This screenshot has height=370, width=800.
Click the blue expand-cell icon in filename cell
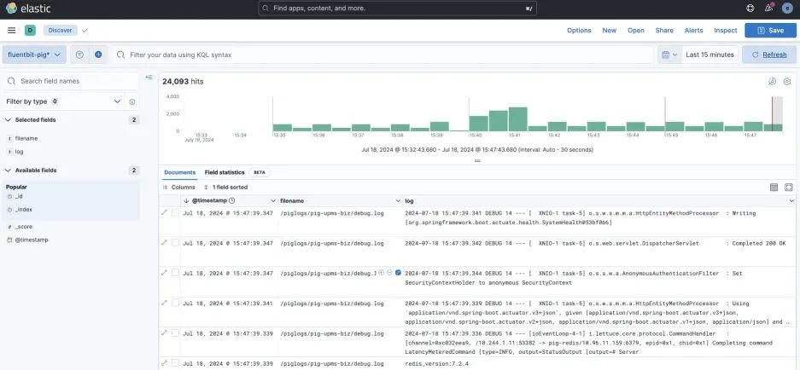[x=398, y=273]
